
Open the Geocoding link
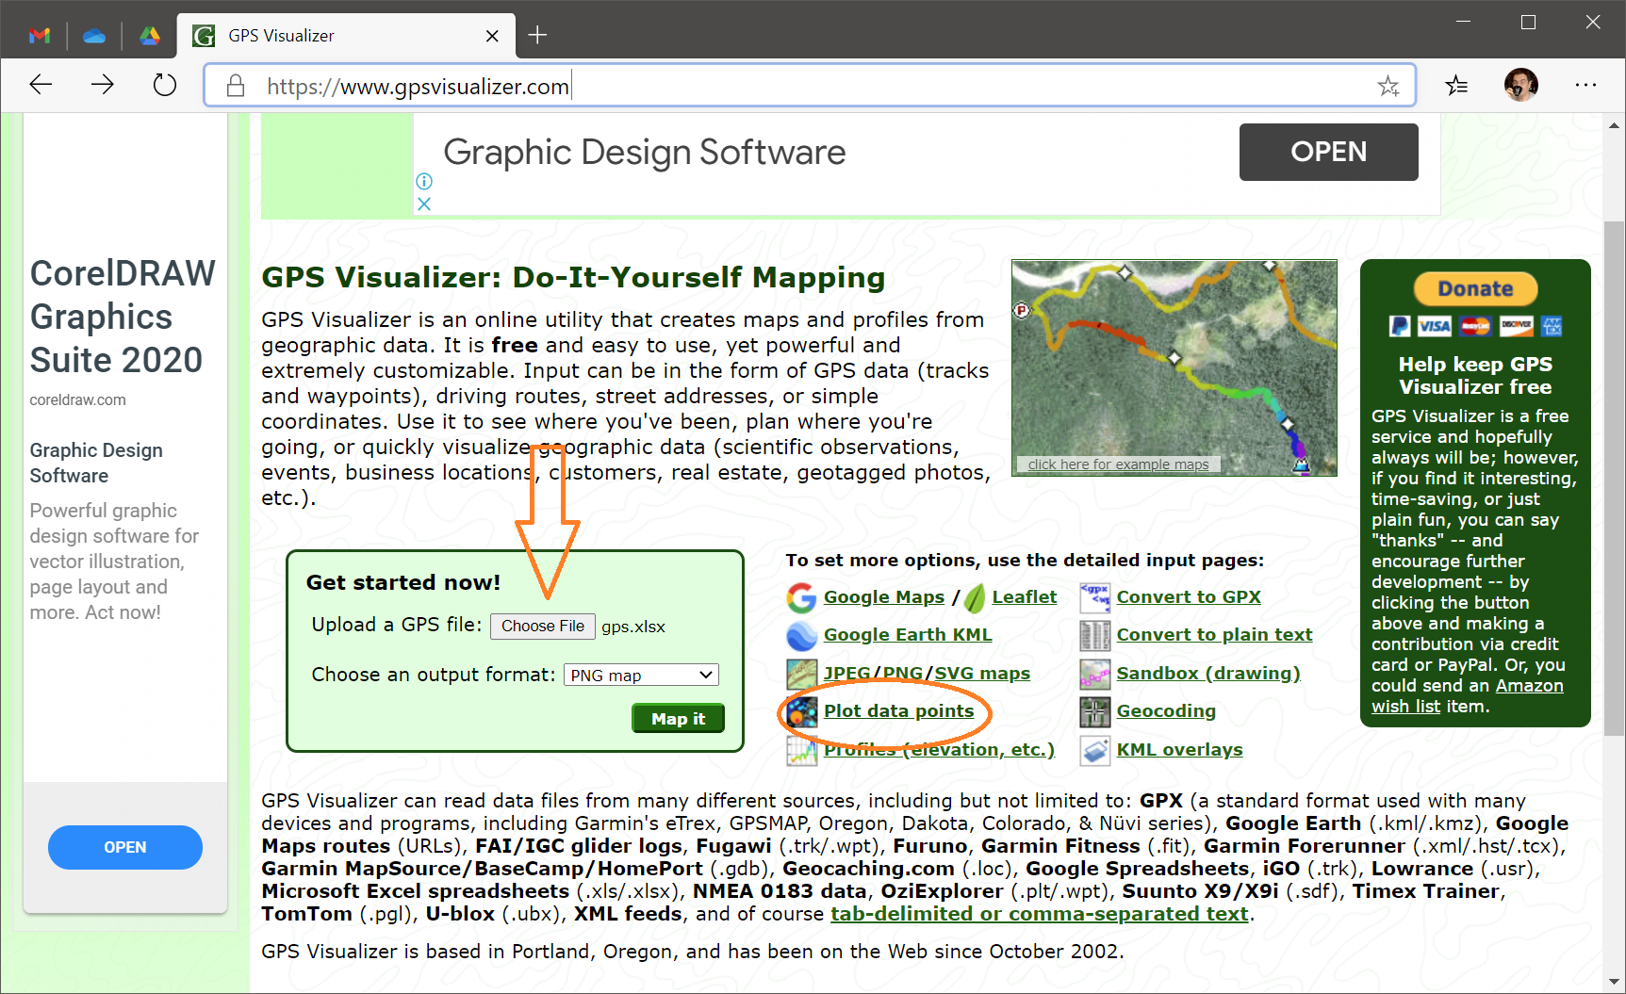pos(1166,711)
